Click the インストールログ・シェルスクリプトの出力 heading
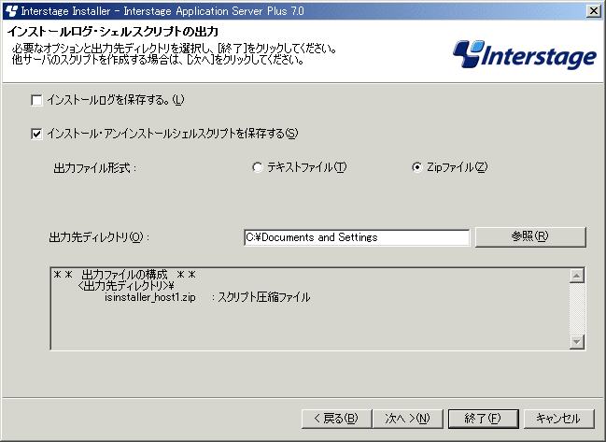 [x=113, y=32]
